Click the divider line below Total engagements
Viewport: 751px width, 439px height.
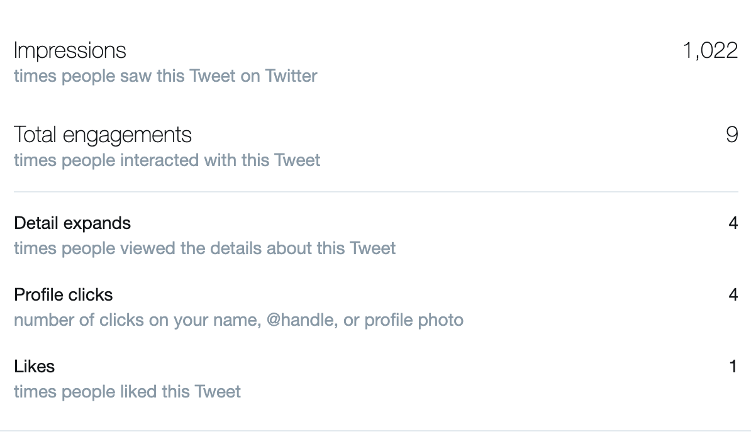click(x=375, y=191)
